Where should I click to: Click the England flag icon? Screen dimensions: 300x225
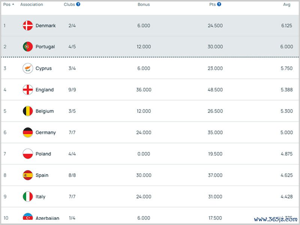coord(28,90)
